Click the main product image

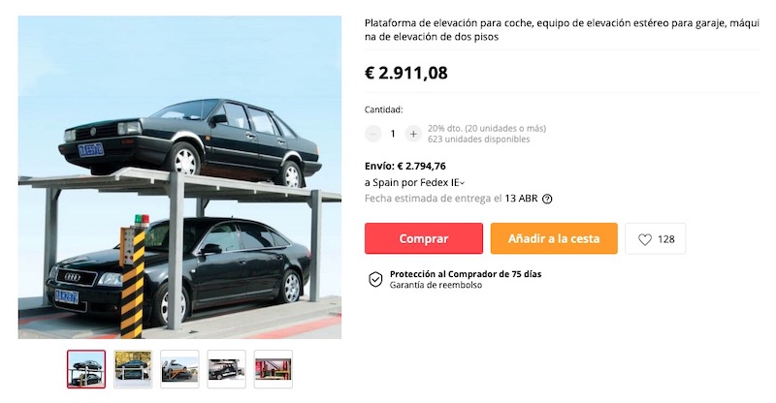tap(179, 177)
